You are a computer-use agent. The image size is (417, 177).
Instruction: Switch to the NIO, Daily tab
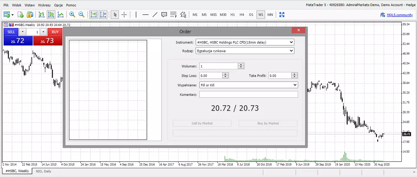point(44,171)
